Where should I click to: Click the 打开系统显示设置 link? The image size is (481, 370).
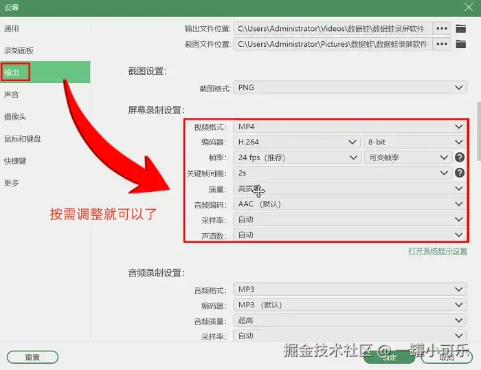click(x=438, y=251)
